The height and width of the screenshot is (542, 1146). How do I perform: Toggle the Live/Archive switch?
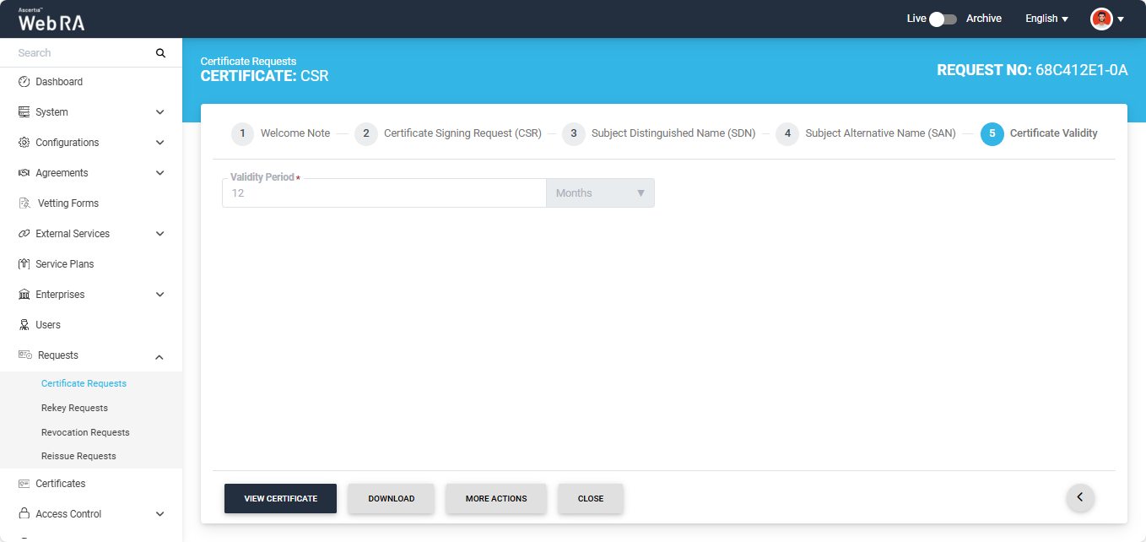coord(943,19)
